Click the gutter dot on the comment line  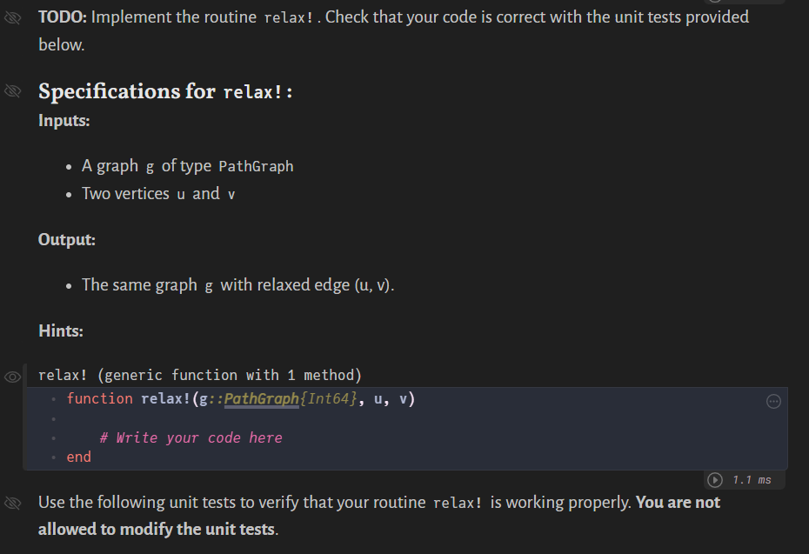click(x=54, y=437)
